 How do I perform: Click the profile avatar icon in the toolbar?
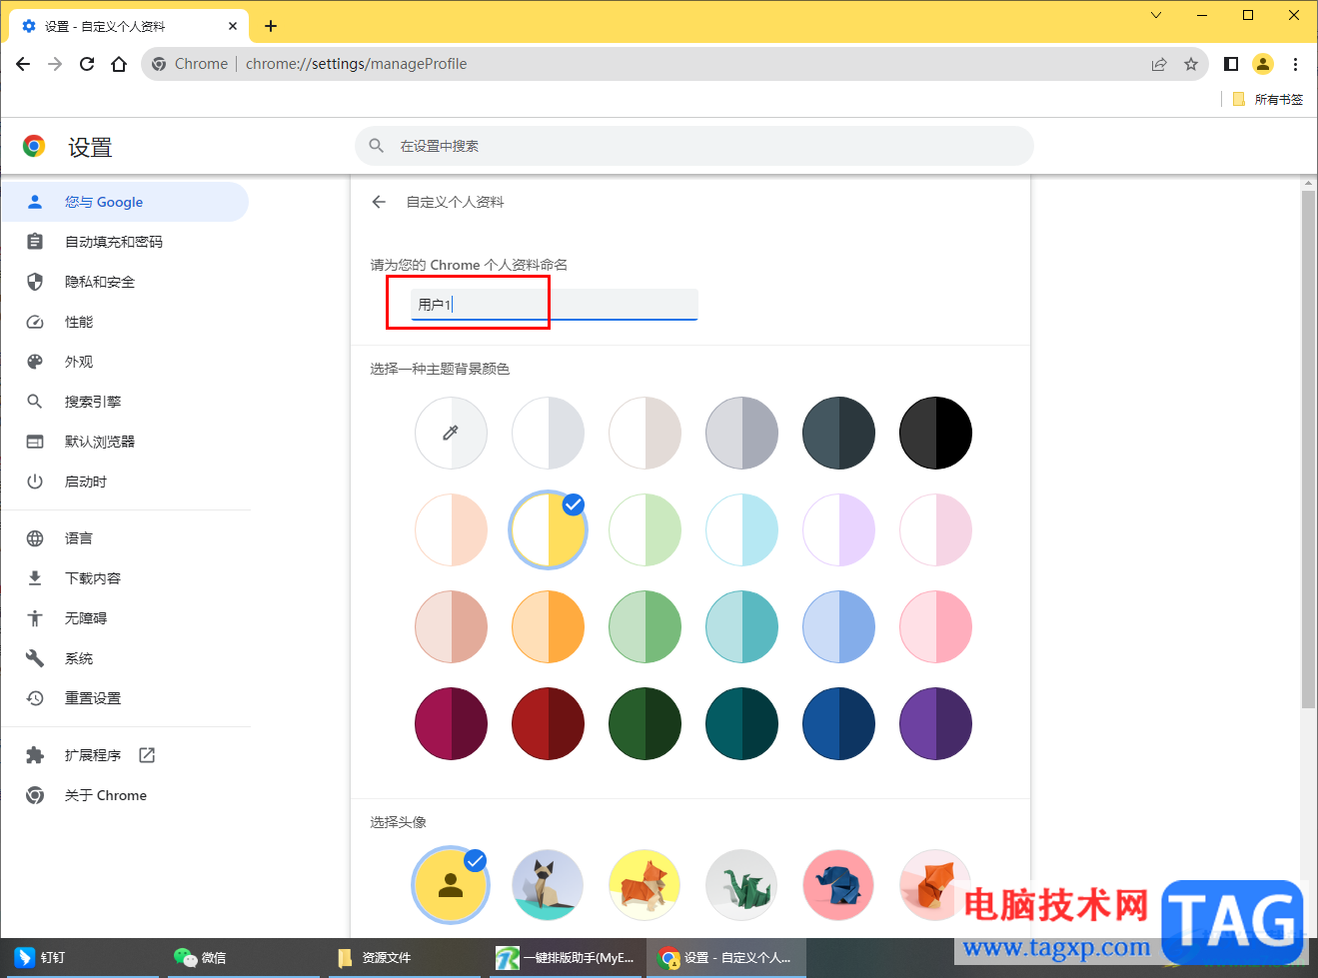point(1263,63)
